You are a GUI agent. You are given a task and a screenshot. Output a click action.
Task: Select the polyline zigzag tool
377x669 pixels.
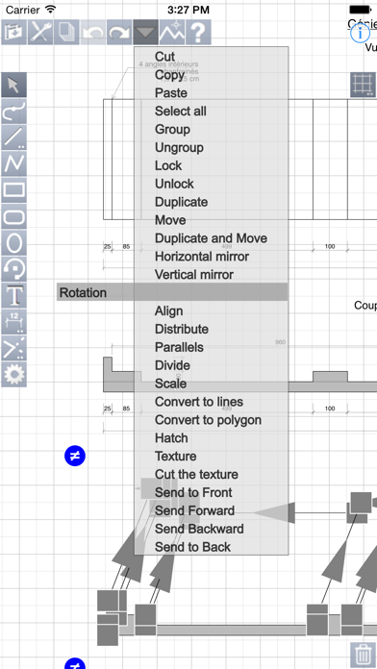(x=14, y=163)
